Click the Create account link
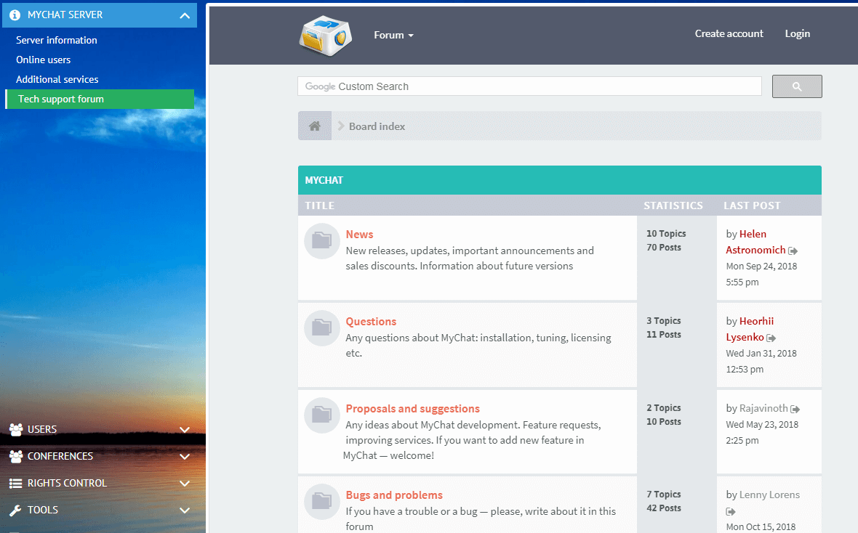Viewport: 858px width, 533px height. coord(729,33)
